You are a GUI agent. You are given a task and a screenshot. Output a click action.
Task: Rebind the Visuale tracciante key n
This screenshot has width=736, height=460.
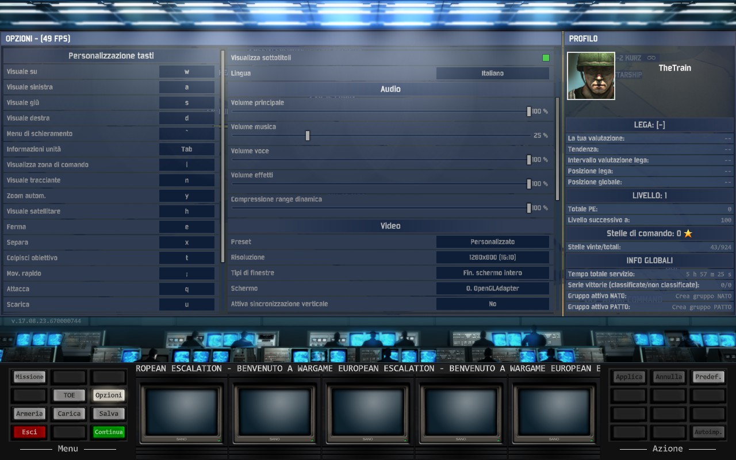[x=187, y=181]
